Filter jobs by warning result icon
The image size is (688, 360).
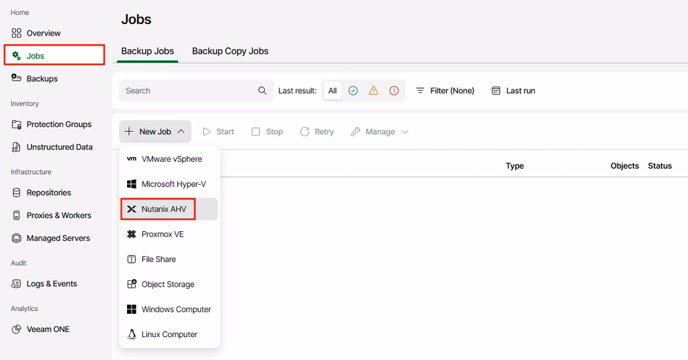[x=374, y=90]
